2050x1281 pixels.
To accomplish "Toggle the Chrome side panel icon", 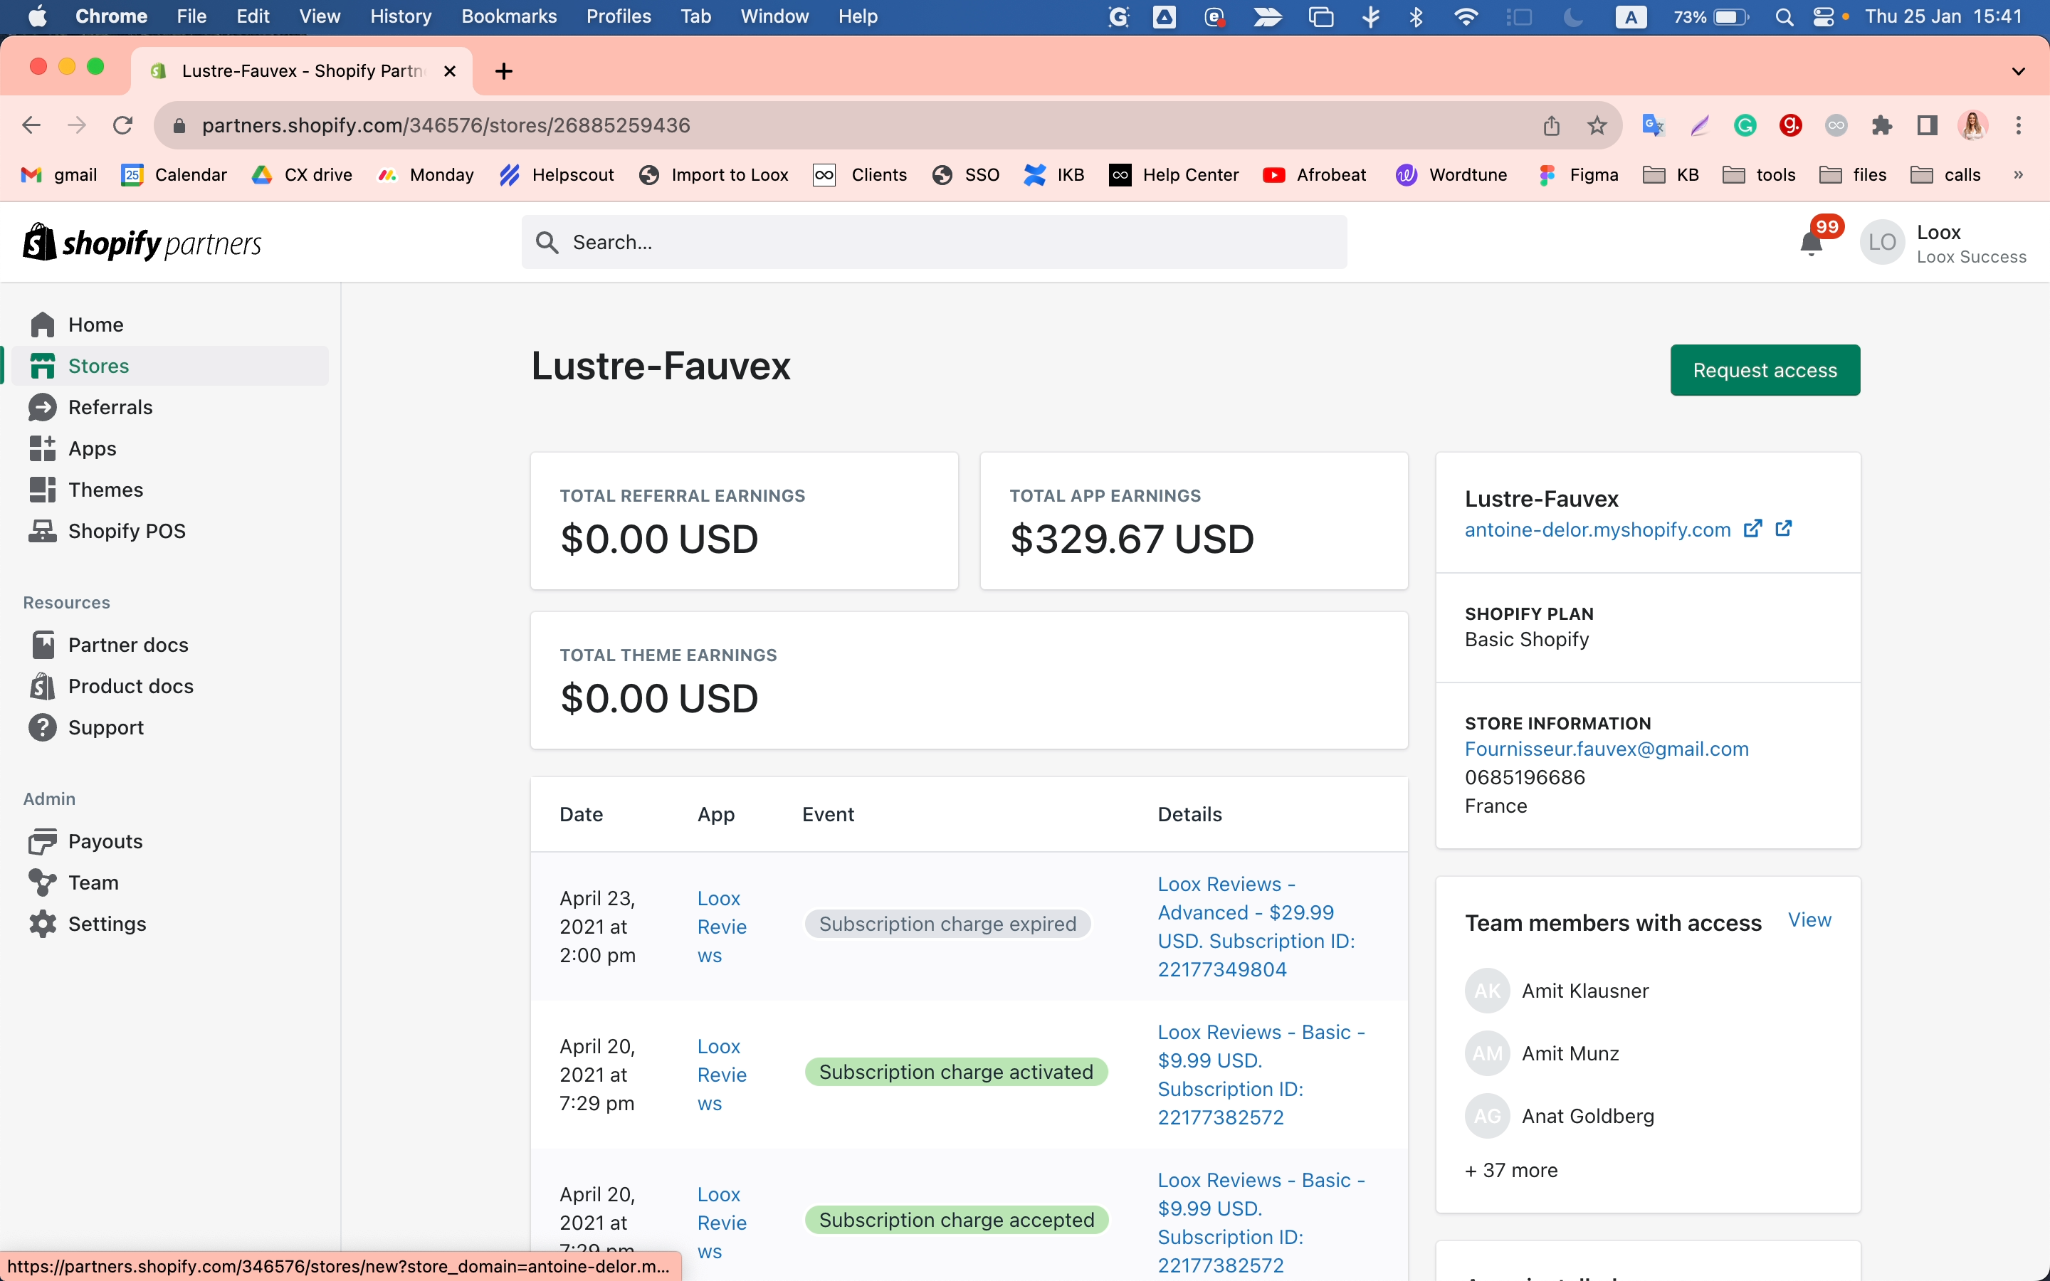I will tap(1927, 125).
